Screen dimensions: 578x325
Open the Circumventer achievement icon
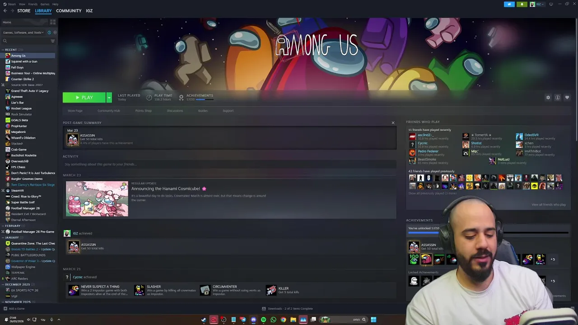205,290
